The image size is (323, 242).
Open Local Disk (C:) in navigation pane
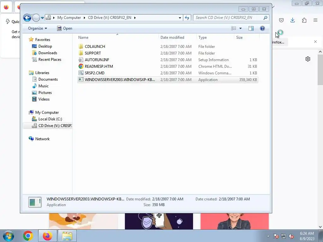click(50, 119)
